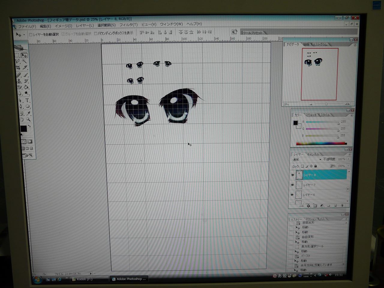
Task: Click the R color slider
Action: pos(322,122)
